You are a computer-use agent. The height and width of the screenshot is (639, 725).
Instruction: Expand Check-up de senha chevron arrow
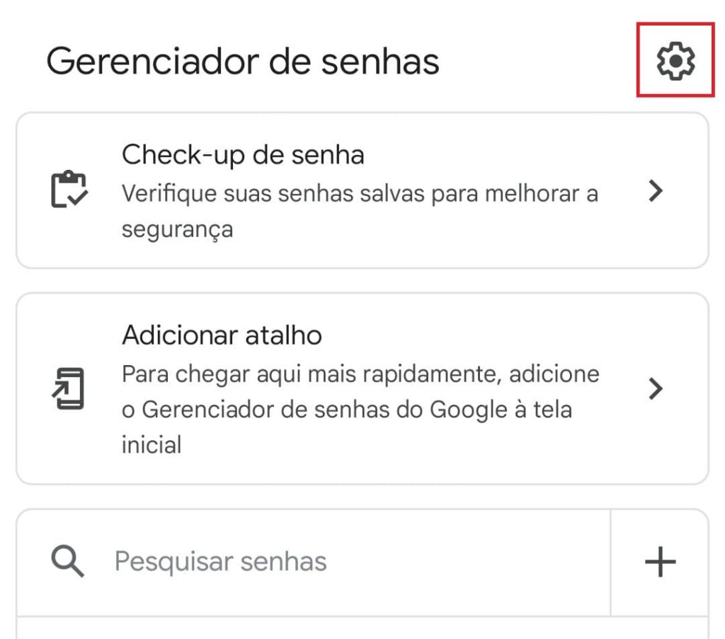[656, 190]
